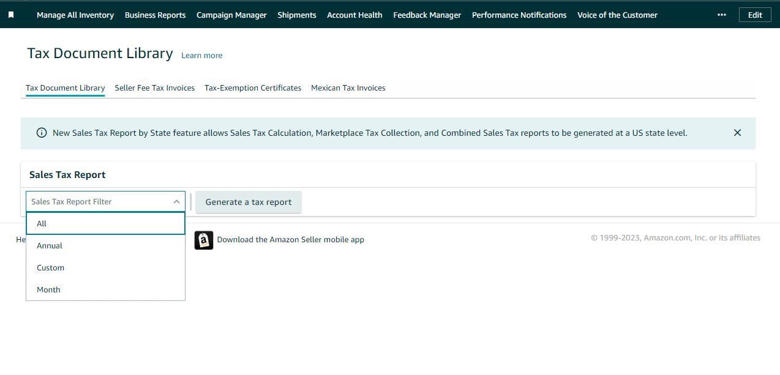780x375 pixels.
Task: Open Business Reports in the top navigation
Action: pos(155,15)
